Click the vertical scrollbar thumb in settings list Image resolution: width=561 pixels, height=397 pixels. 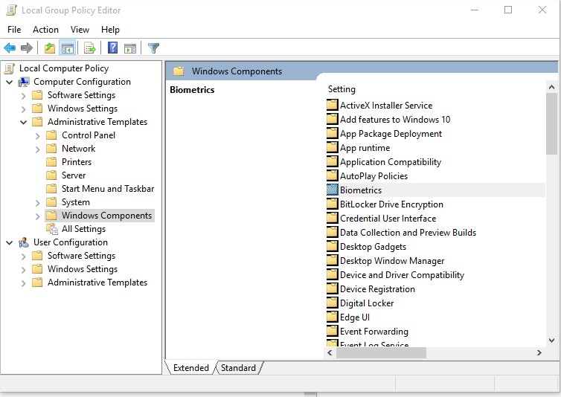551,123
